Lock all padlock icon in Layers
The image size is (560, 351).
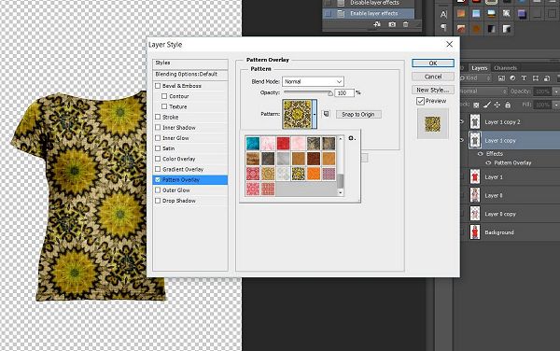pyautogui.click(x=508, y=105)
